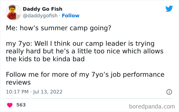This screenshot has height=112, width=179.
Task: Like the tweet with the heart icon
Action: click(10, 105)
